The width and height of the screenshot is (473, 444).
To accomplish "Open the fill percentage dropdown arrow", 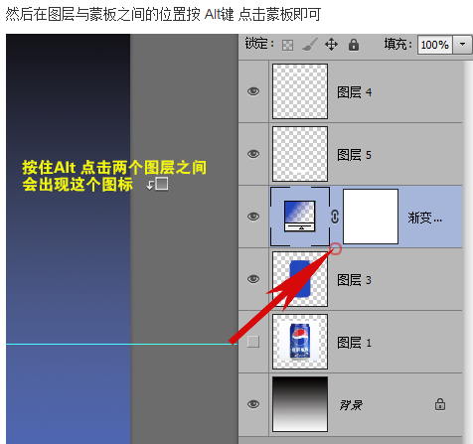I will click(462, 45).
